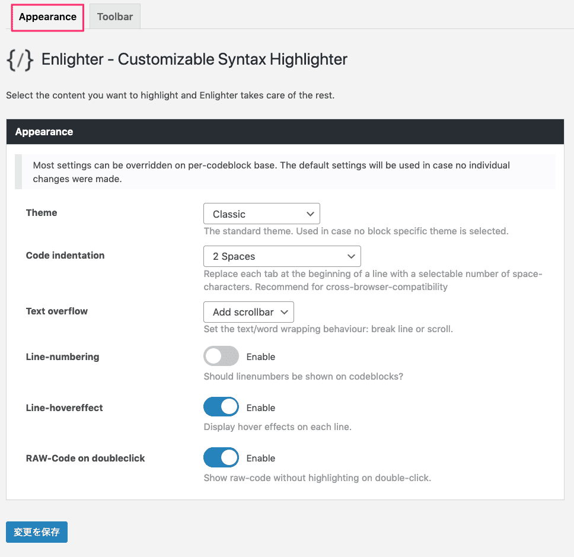Click the Text overflow label
Viewport: 574px width, 557px height.
click(x=57, y=311)
